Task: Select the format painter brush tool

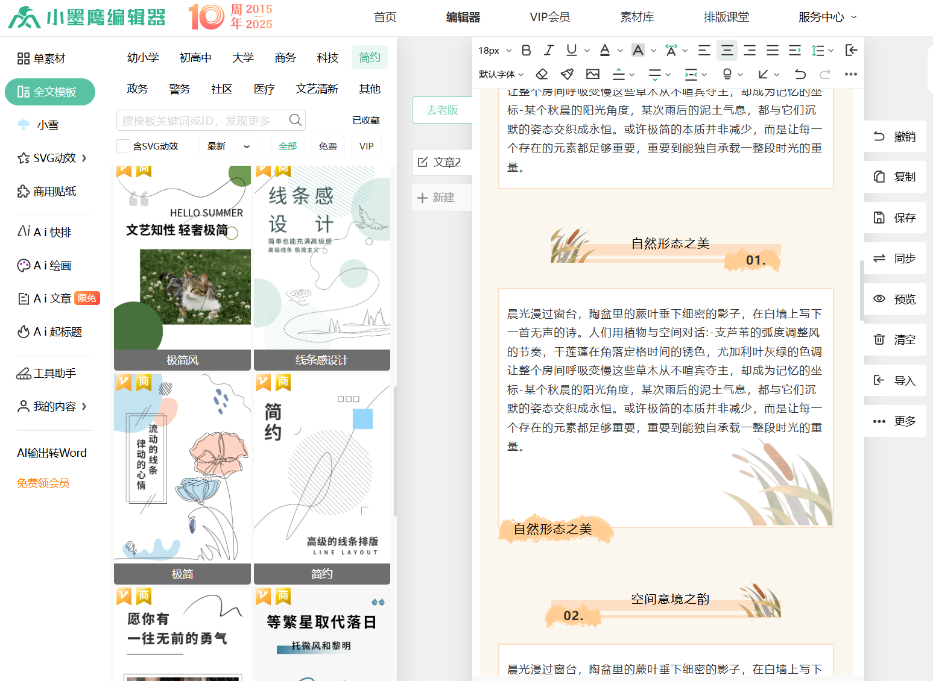Action: point(567,74)
